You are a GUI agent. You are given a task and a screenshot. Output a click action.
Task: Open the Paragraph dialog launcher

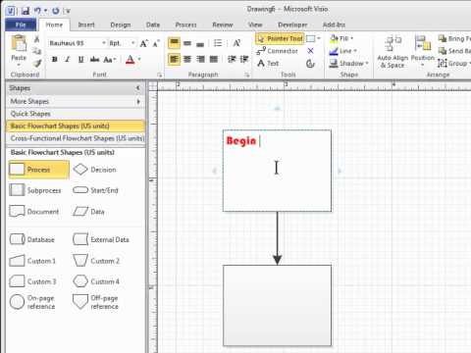click(x=247, y=76)
